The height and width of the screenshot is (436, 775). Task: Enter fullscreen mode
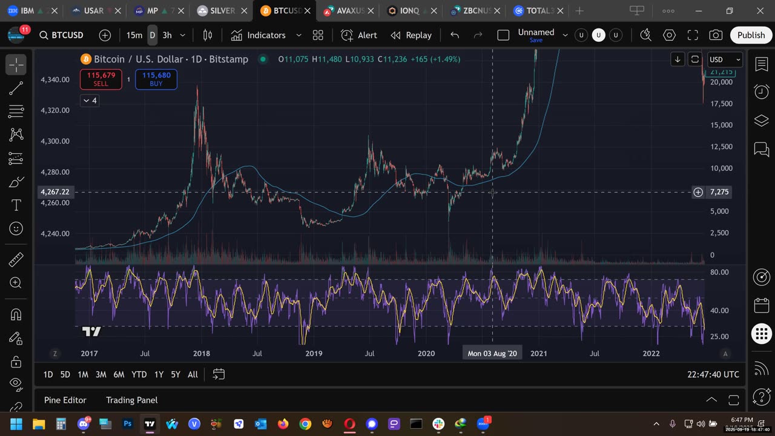(x=693, y=35)
